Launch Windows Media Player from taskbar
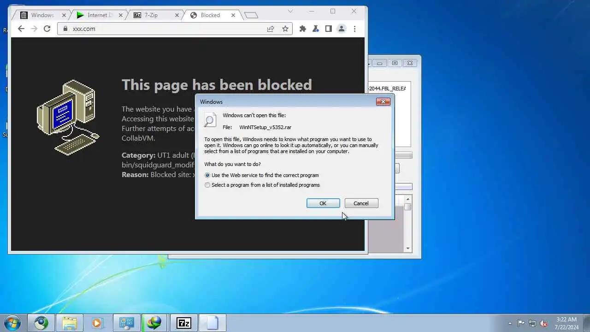 click(x=97, y=323)
